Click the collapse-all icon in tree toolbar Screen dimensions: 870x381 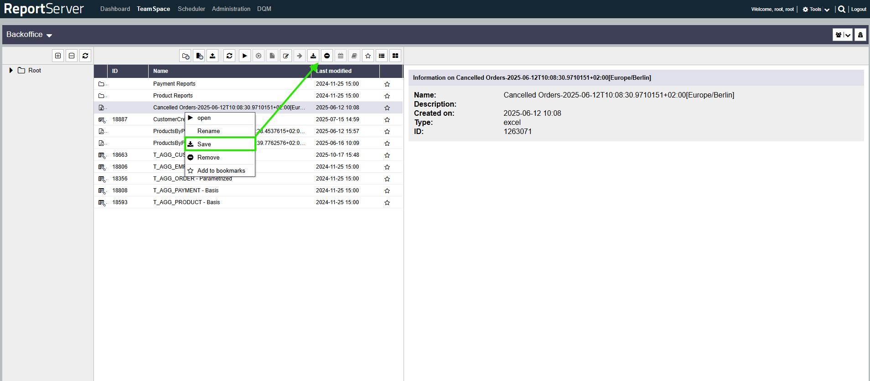[72, 56]
